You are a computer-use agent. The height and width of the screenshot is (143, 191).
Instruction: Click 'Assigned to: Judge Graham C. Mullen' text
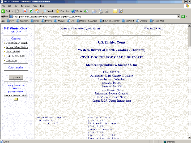[x=112, y=76]
